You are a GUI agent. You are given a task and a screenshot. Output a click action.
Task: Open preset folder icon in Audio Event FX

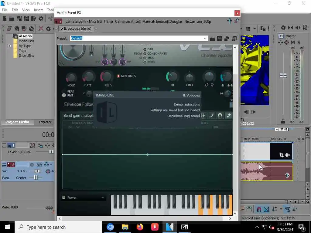212,39
